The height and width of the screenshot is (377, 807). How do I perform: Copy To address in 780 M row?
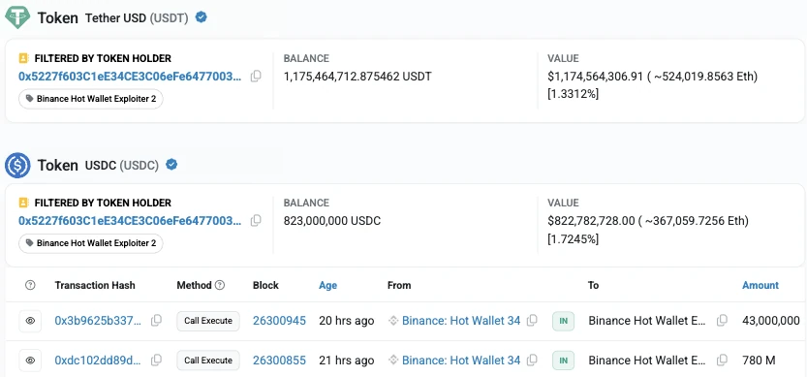[722, 360]
